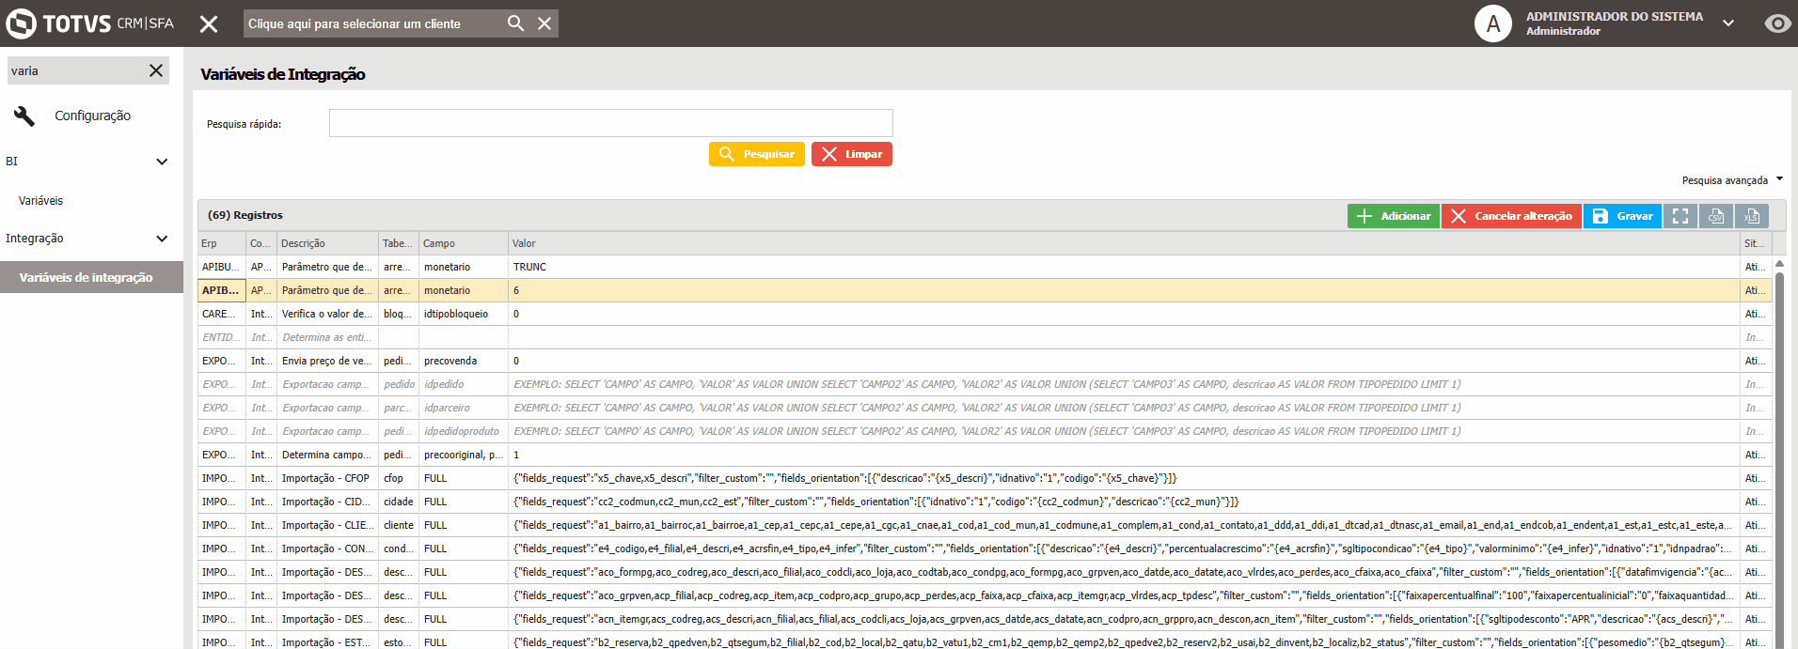The height and width of the screenshot is (649, 1798).
Task: Open Variáveis under BI
Action: pyautogui.click(x=40, y=201)
